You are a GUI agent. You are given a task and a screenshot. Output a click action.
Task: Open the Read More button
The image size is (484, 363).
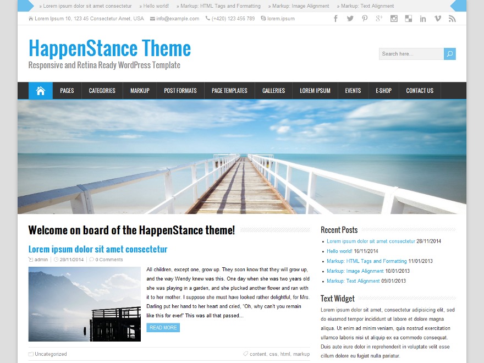pyautogui.click(x=163, y=327)
